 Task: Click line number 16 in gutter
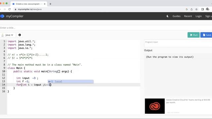4,91
